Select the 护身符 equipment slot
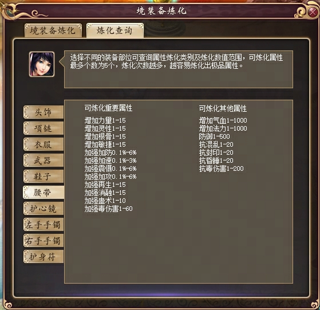The image size is (320, 310). (44, 257)
